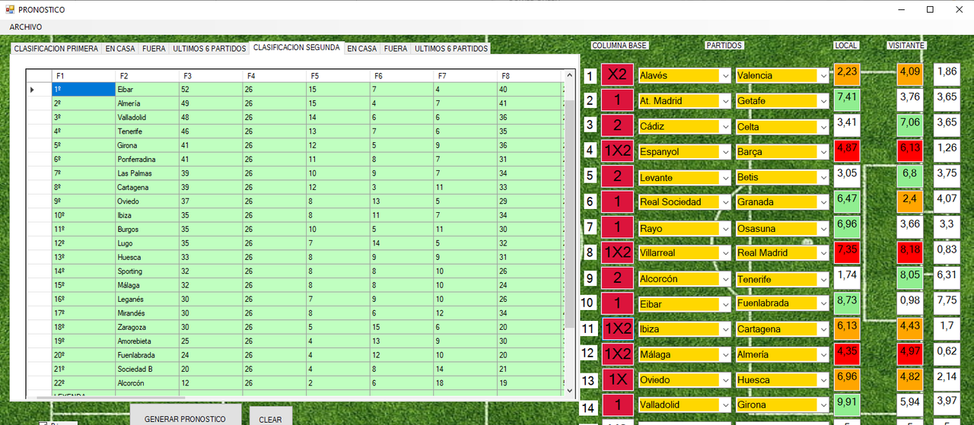The height and width of the screenshot is (425, 974).
Task: Click the orange 2,23 local value box
Action: pyautogui.click(x=846, y=75)
